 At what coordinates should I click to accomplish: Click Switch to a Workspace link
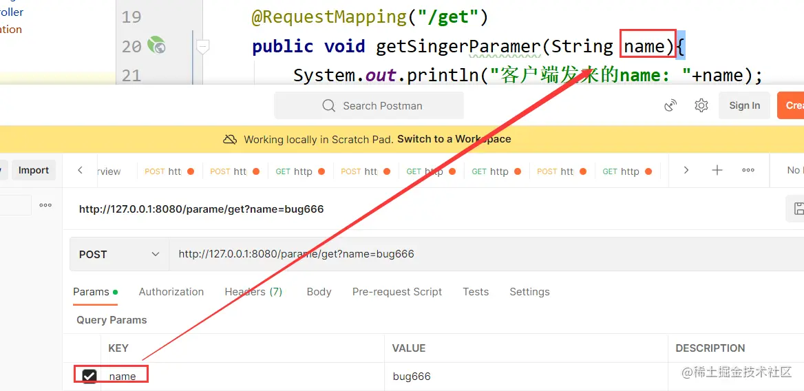454,139
